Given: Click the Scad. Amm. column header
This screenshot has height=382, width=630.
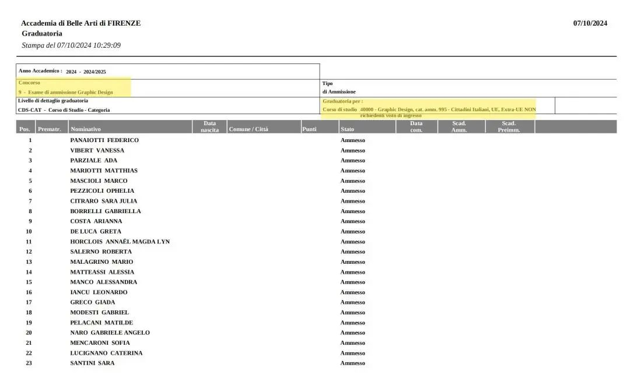Looking at the screenshot, I should pos(459,126).
